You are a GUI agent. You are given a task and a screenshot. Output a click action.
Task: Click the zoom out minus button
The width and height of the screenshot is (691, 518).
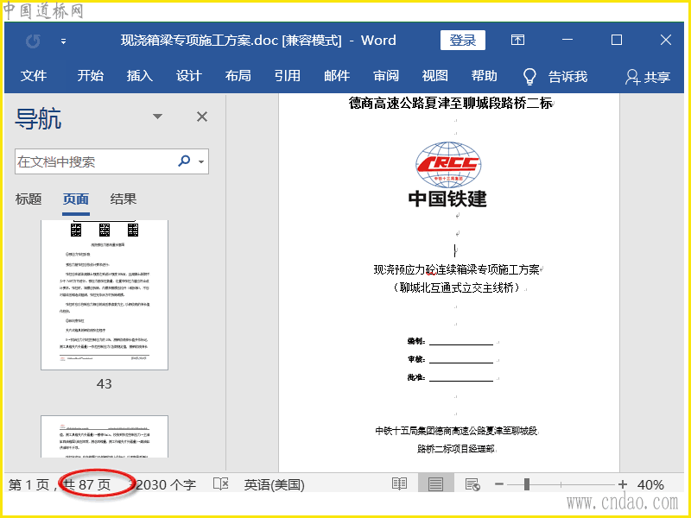[499, 484]
